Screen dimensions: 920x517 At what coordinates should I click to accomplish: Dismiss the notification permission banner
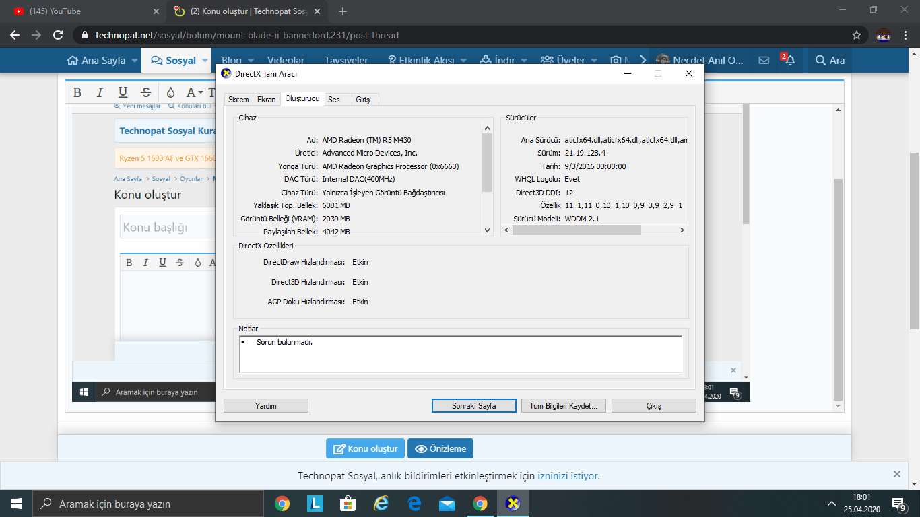click(896, 474)
